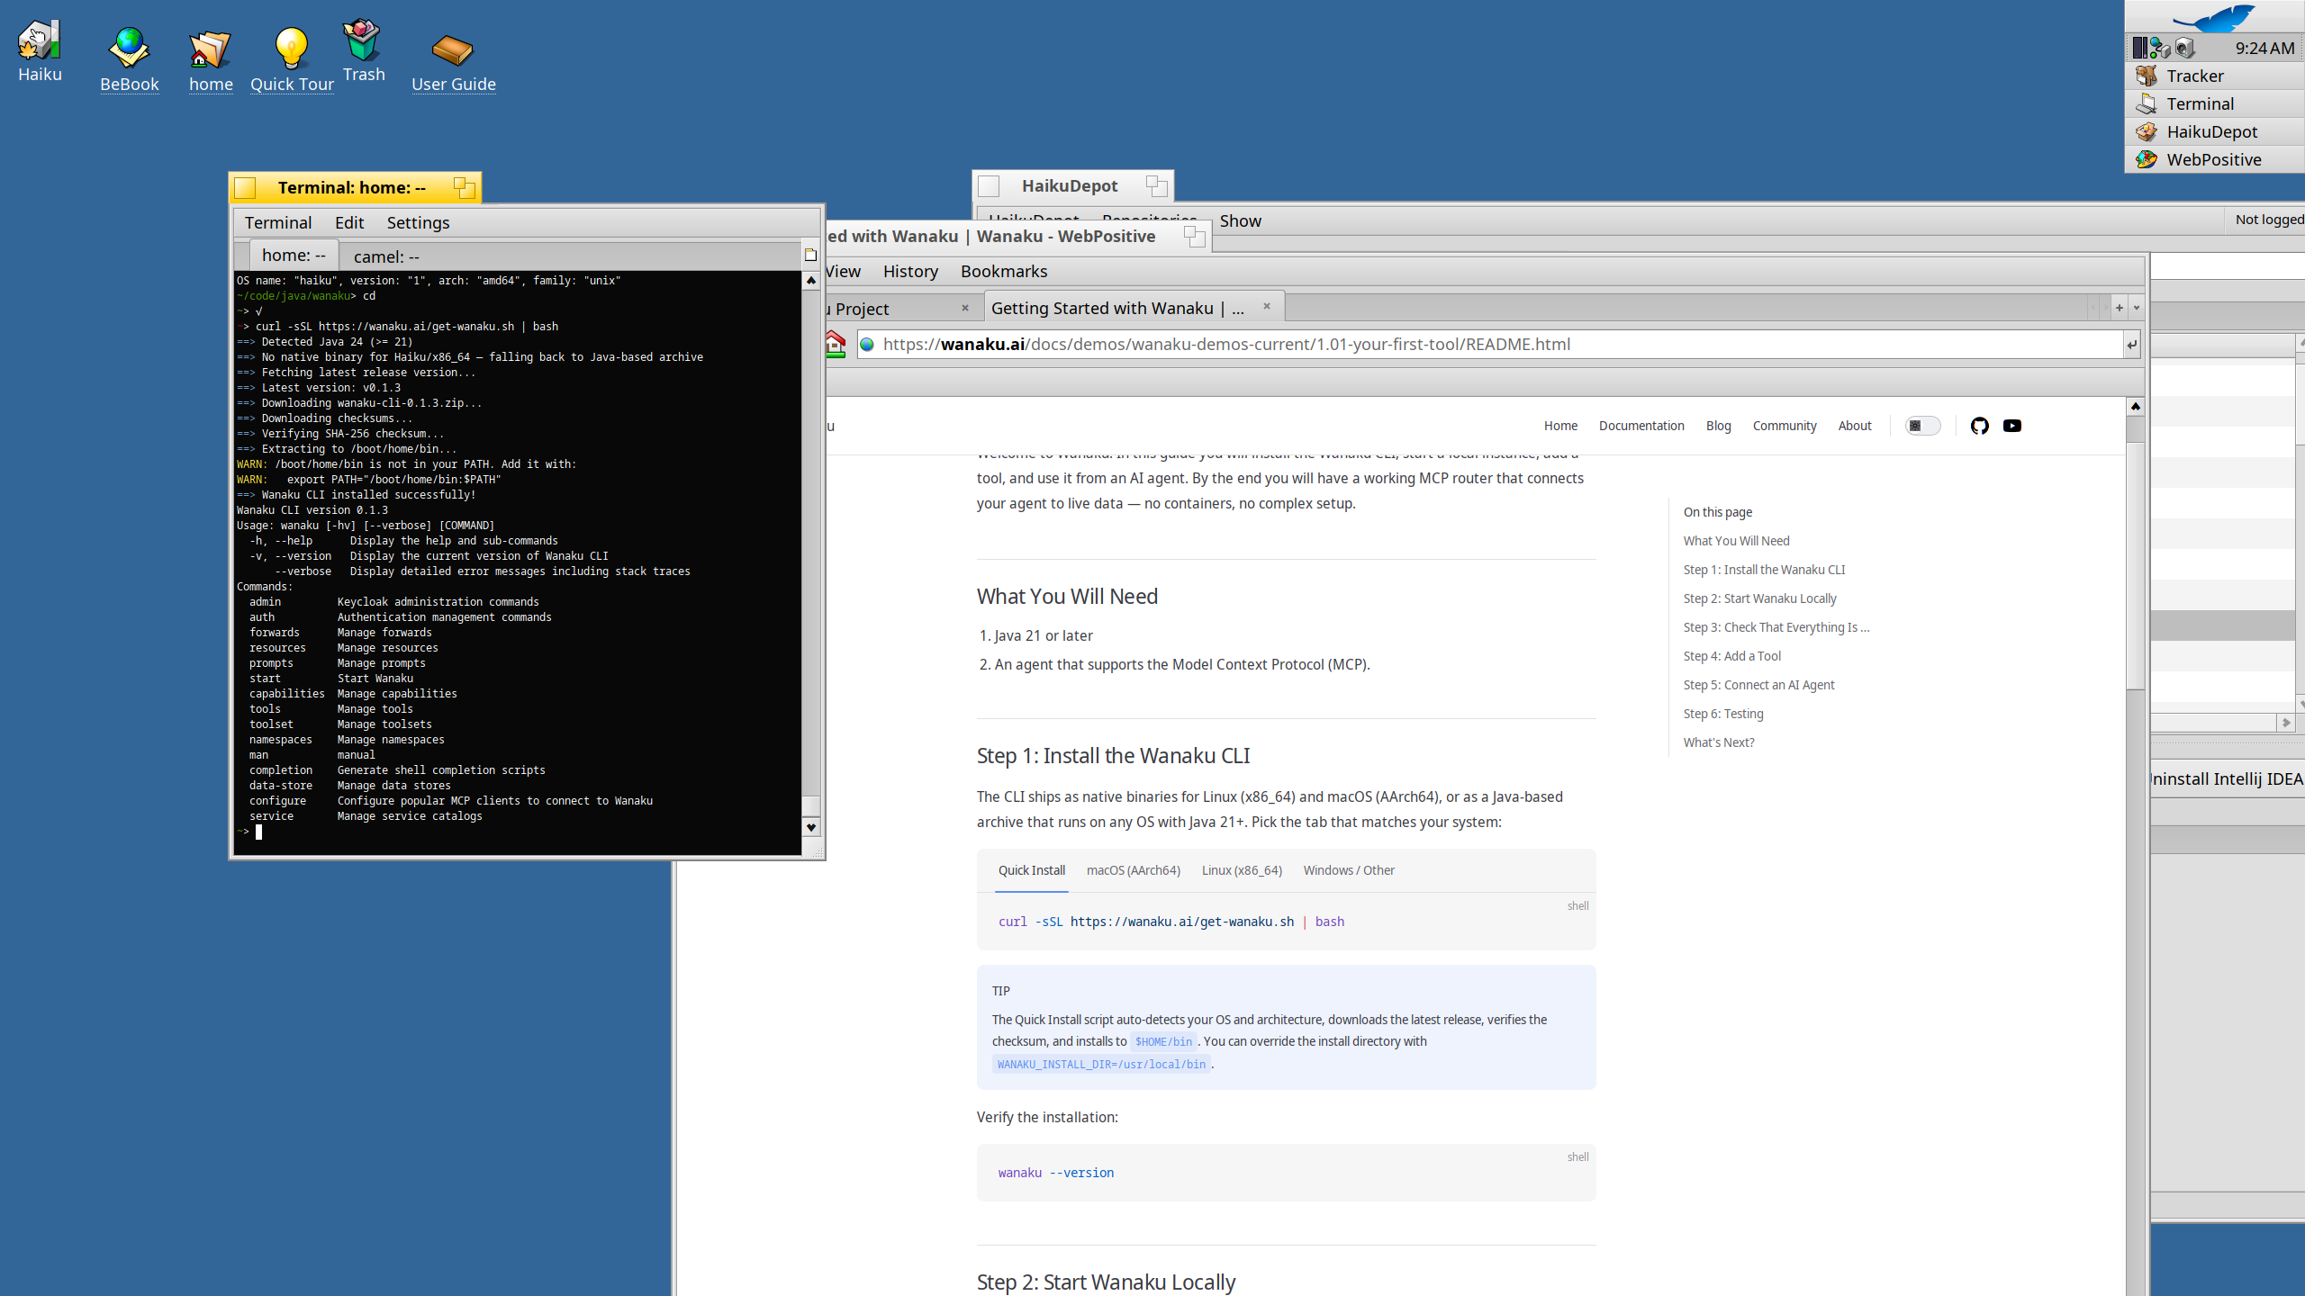Click the Deskbar clock showing 9:24 AM
This screenshot has width=2305, height=1296.
2264,48
